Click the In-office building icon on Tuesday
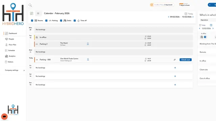The height and width of the screenshot is (121, 216). tap(37, 37)
